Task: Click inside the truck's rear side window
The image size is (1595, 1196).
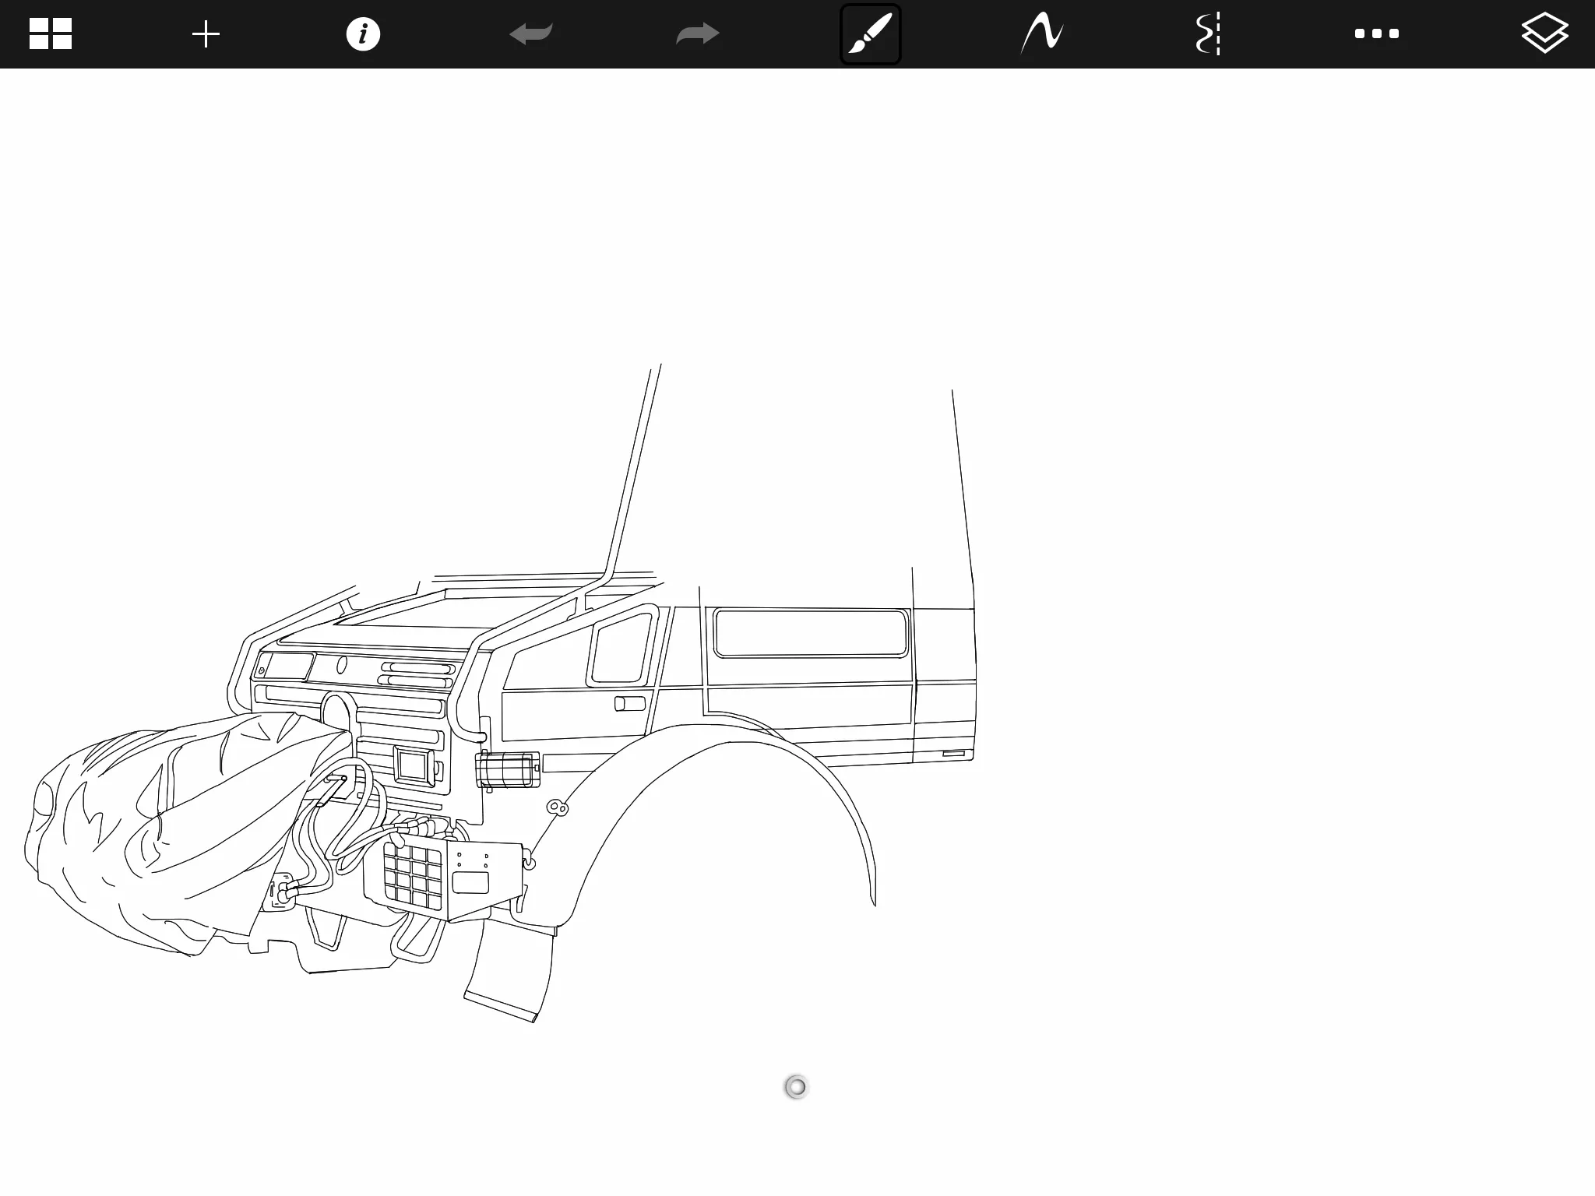Action: point(810,633)
